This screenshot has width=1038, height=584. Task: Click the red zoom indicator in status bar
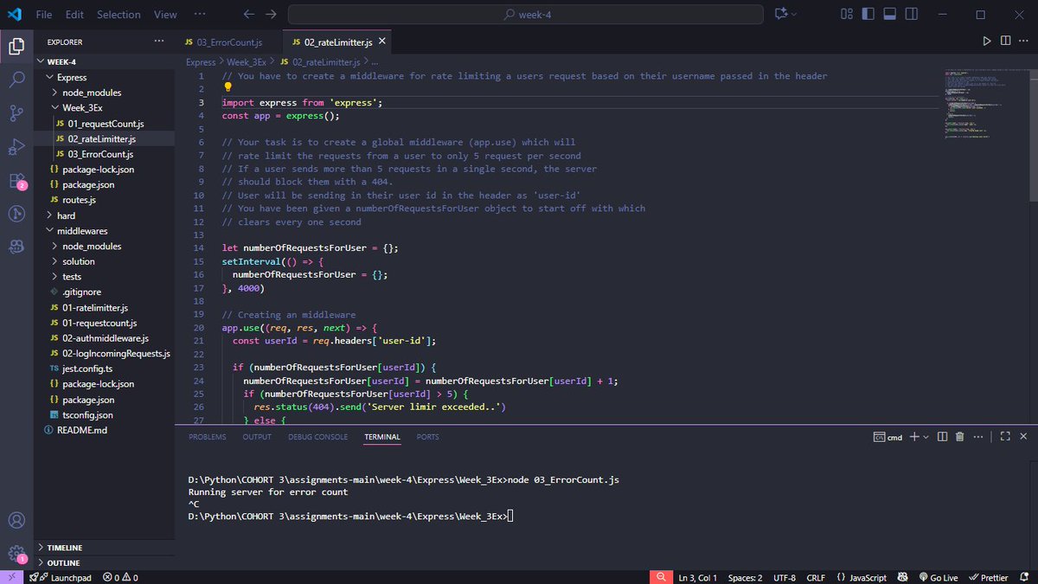(x=661, y=577)
